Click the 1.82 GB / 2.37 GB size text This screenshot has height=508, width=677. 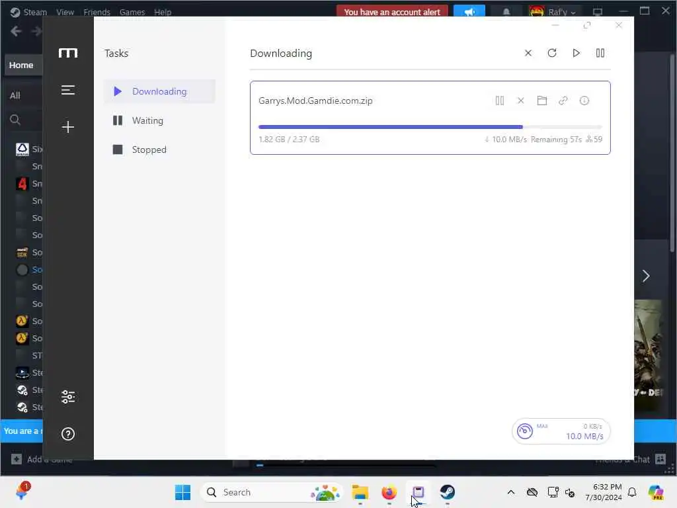(290, 140)
